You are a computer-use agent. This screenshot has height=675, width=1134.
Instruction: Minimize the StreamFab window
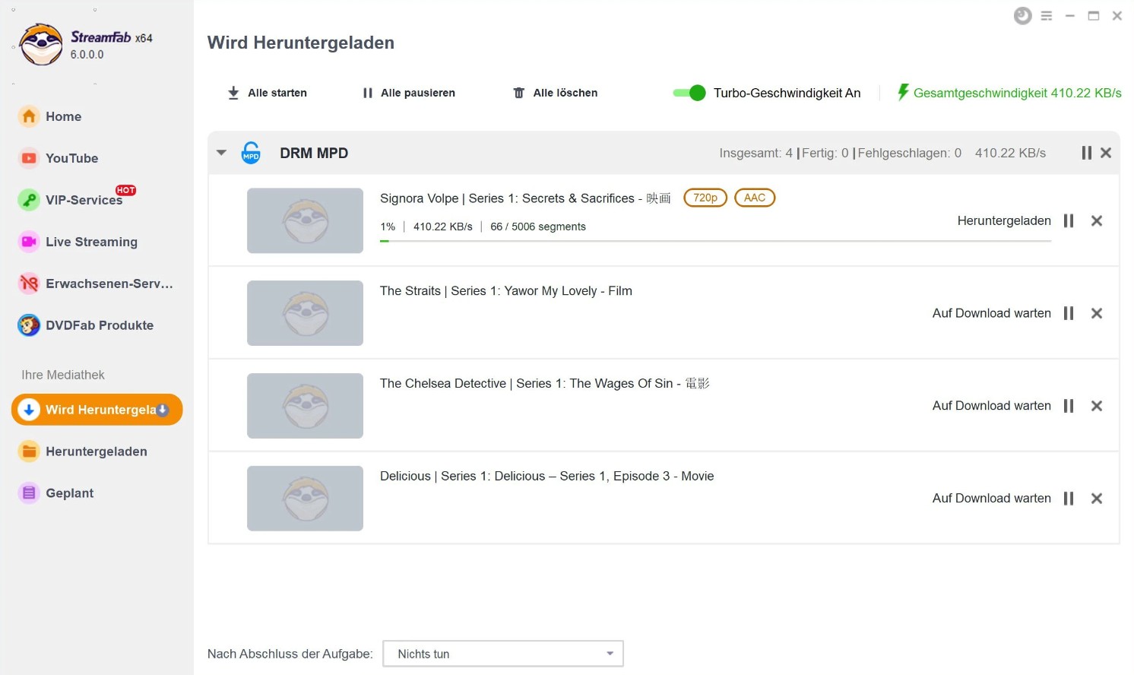coord(1070,16)
